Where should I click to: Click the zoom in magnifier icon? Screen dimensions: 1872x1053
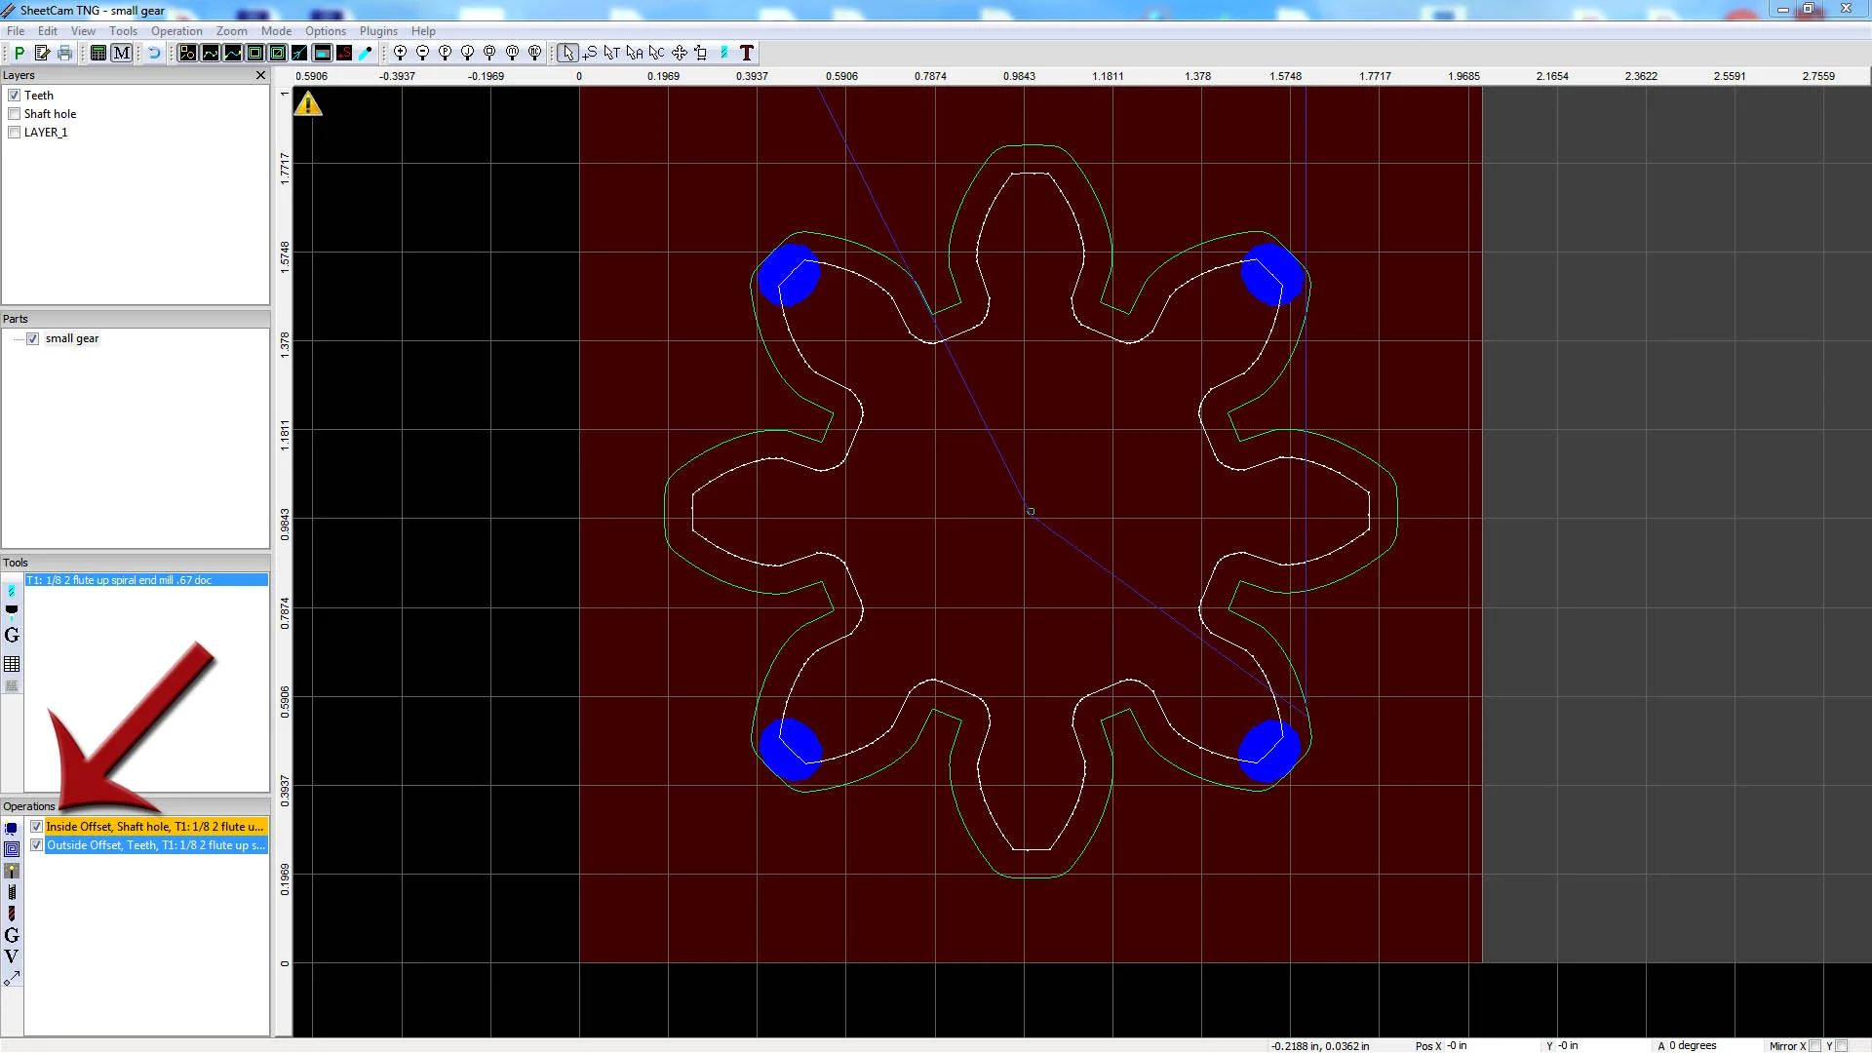[400, 53]
